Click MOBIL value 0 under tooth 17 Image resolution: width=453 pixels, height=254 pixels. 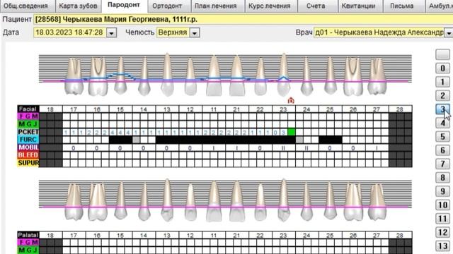[x=74, y=147]
